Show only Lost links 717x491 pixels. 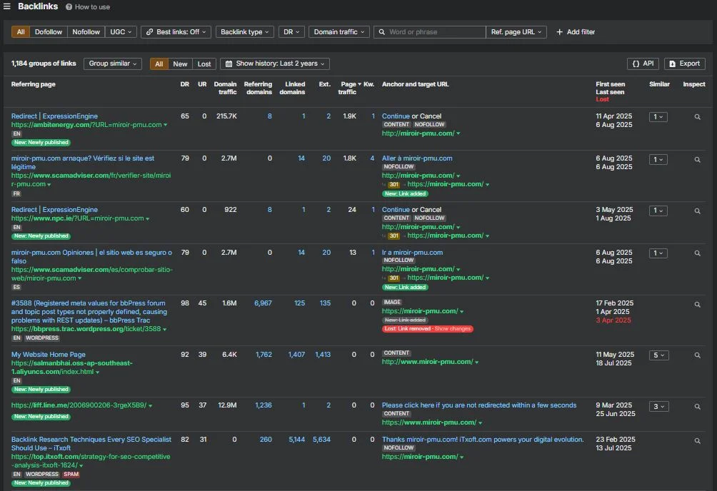(204, 64)
